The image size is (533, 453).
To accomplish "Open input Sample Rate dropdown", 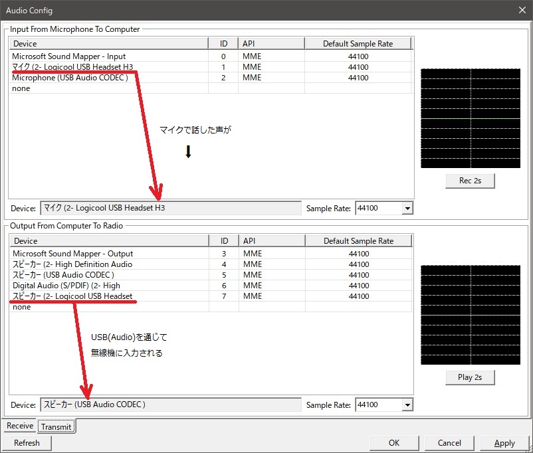I will (407, 209).
